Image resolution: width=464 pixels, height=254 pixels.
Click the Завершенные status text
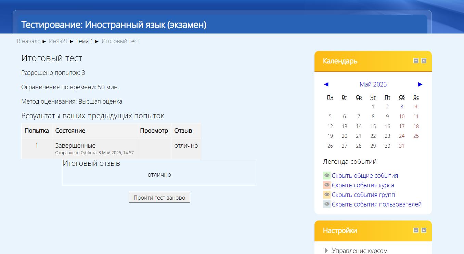click(75, 146)
